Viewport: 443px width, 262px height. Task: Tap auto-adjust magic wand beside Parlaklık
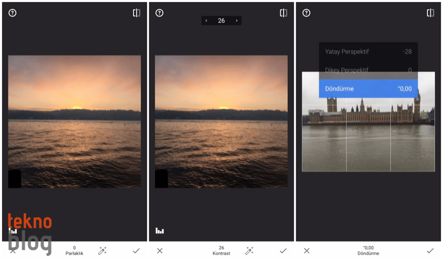(x=102, y=251)
